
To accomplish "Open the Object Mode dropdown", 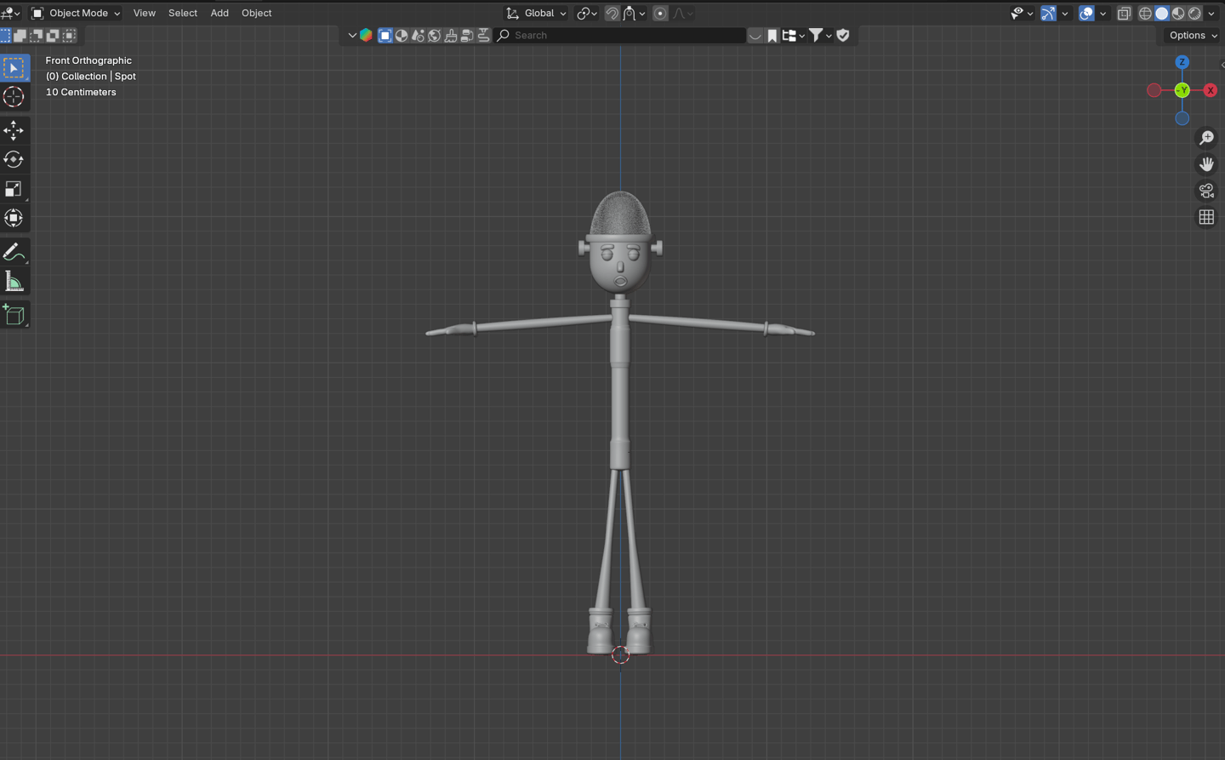I will pos(77,14).
